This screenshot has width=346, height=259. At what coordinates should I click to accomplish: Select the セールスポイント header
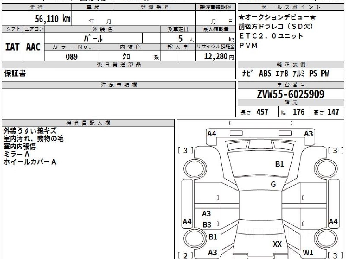click(291, 7)
